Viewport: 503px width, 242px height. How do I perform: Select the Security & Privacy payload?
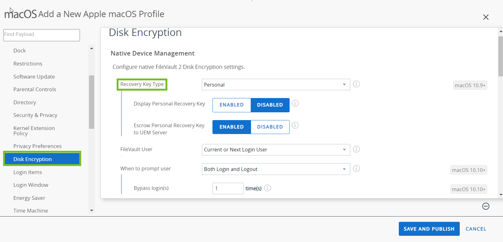click(x=35, y=115)
